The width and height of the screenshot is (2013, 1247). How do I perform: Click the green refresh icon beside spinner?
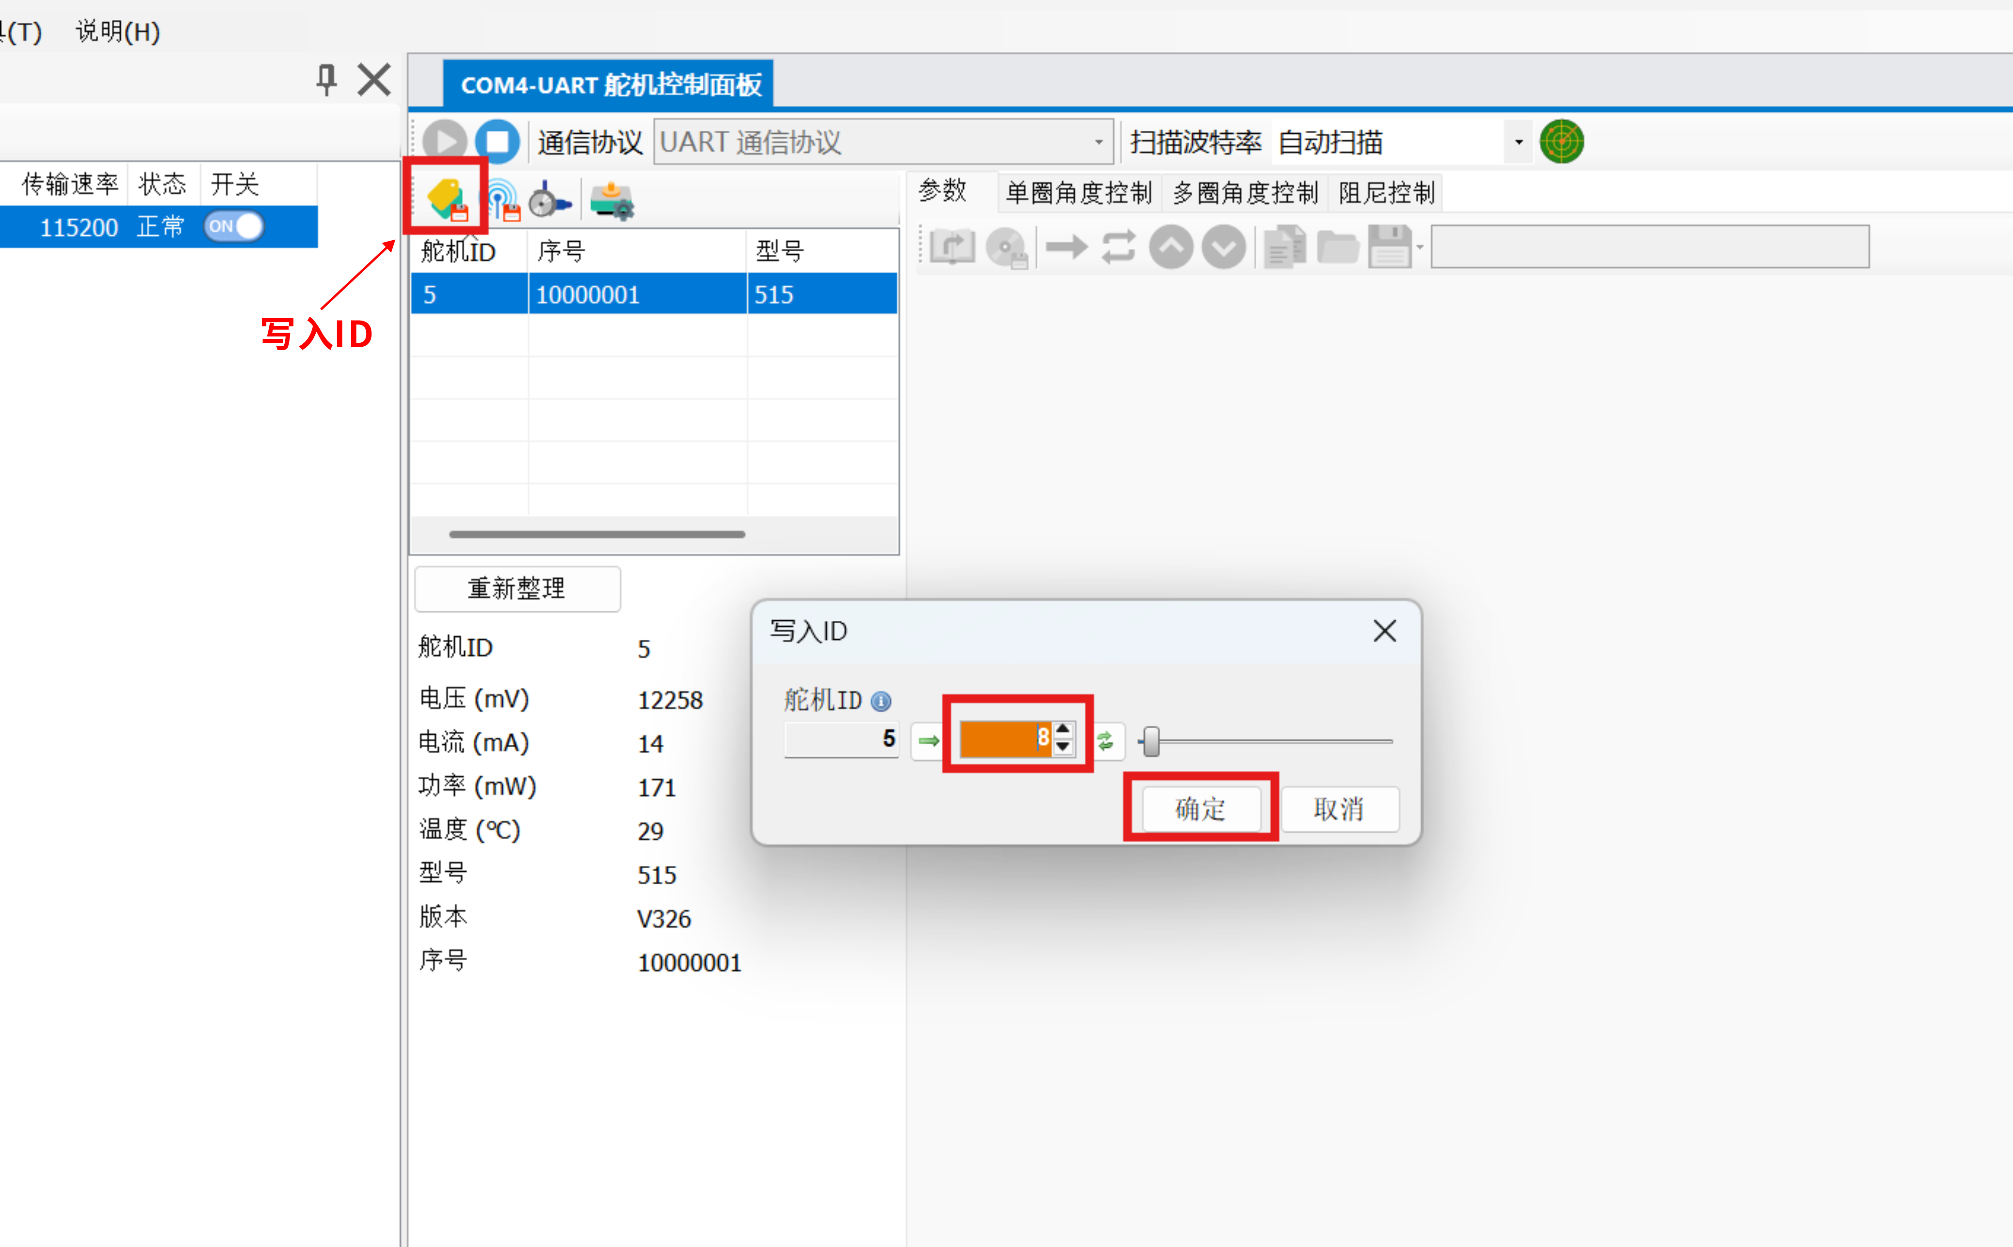1106,740
